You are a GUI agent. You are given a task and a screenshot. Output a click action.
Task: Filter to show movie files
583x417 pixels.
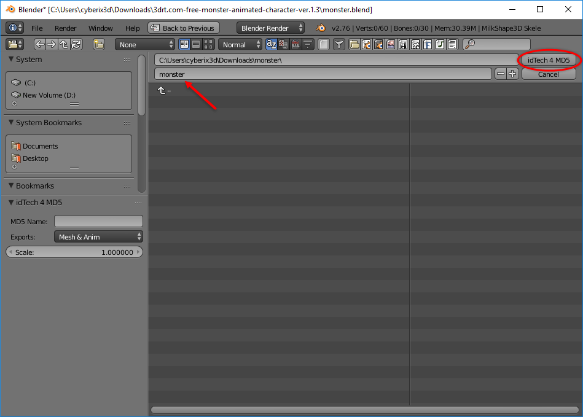pyautogui.click(x=403, y=44)
